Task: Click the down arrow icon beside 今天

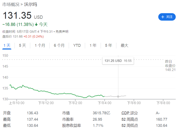Action: pos(36,24)
